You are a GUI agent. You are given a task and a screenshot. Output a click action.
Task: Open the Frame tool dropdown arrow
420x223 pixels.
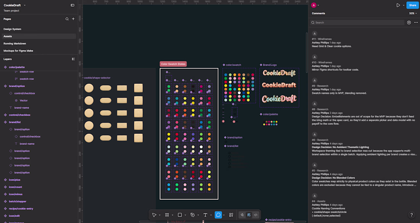point(173,215)
